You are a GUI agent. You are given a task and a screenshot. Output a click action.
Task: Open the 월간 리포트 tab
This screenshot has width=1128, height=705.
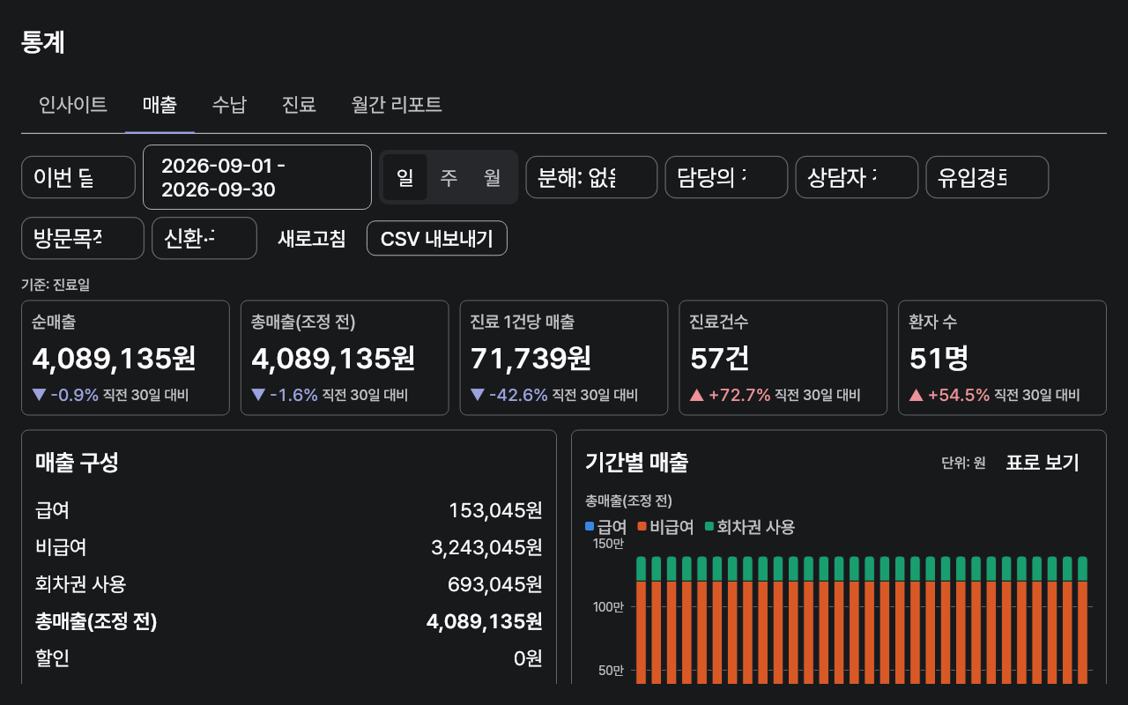[x=397, y=105]
